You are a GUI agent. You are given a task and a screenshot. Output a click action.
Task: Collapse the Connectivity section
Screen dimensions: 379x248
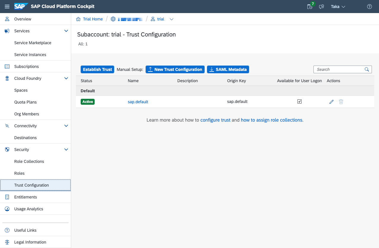[66, 126]
